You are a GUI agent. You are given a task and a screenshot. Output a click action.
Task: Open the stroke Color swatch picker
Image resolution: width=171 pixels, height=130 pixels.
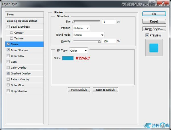point(68,58)
